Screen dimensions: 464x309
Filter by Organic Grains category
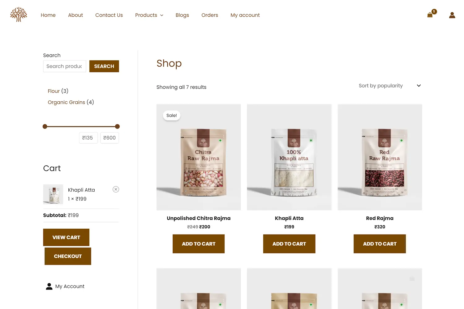coord(67,102)
